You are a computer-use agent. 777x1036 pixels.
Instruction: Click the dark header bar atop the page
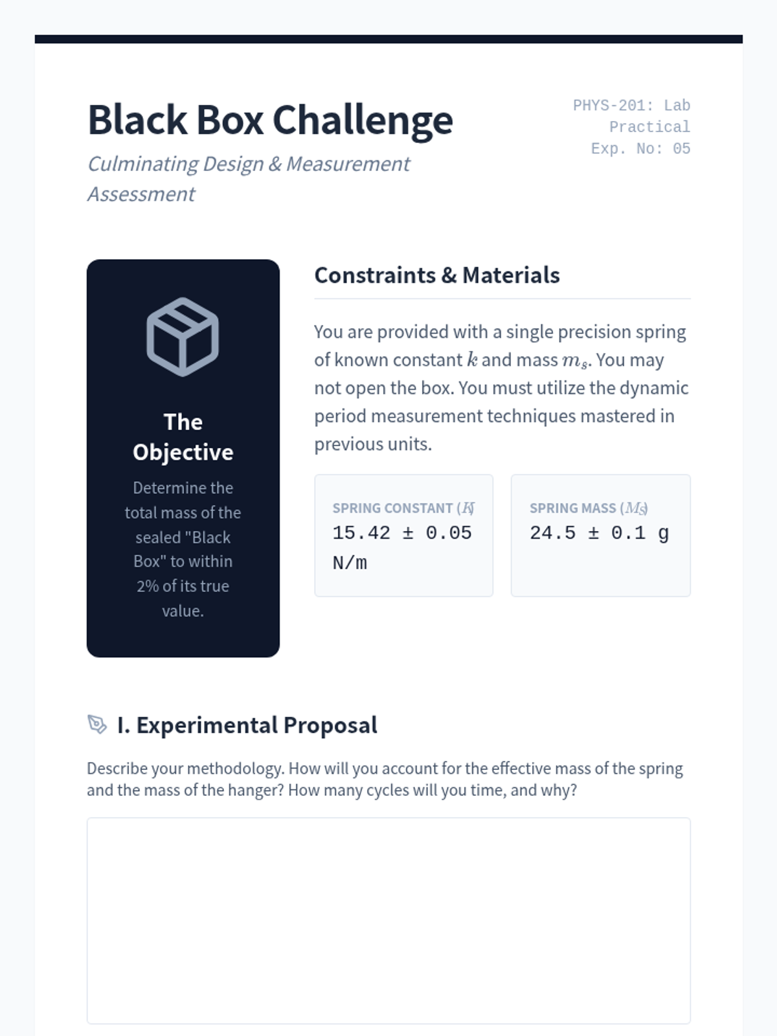point(388,39)
